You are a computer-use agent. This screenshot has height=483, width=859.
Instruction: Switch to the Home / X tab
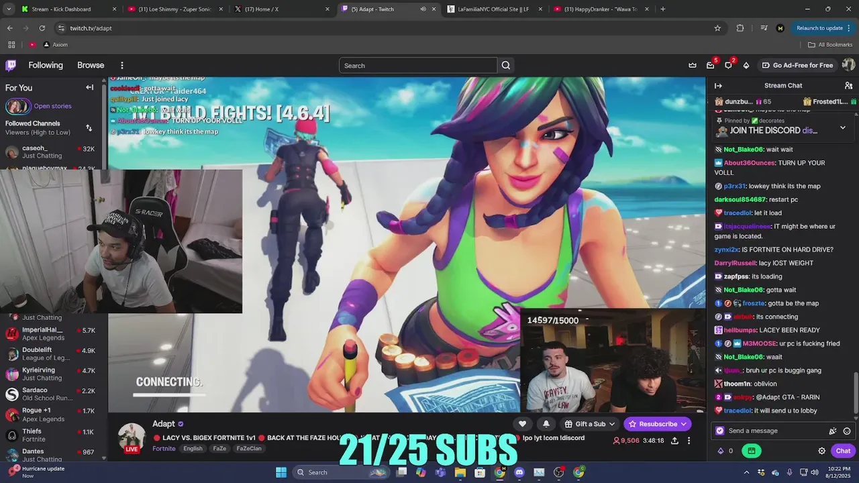tap(282, 9)
